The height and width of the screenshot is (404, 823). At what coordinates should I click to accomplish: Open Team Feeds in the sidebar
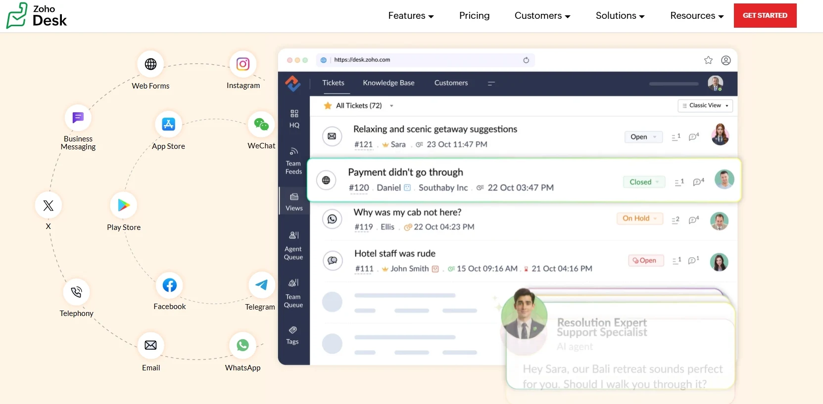pyautogui.click(x=293, y=160)
